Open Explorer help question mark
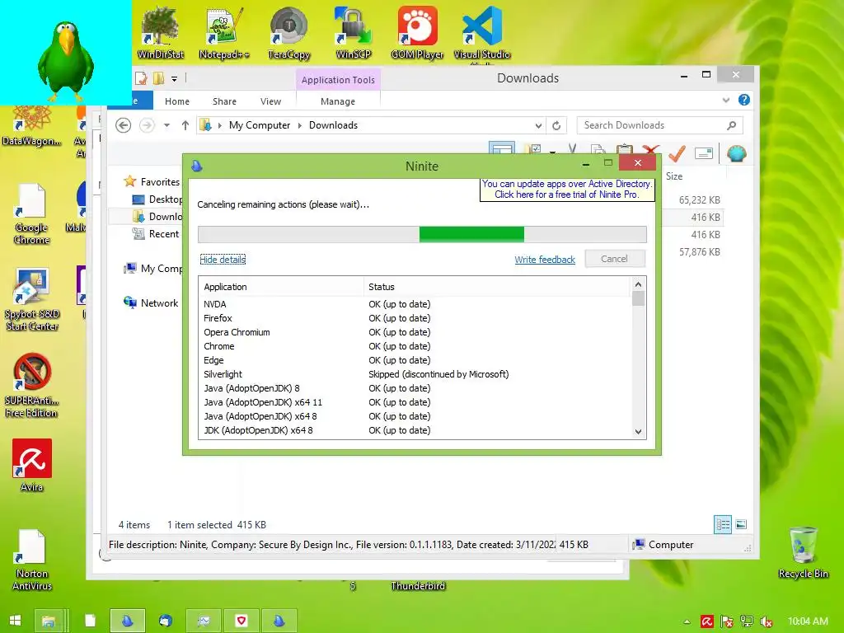This screenshot has height=633, width=844. coord(744,100)
